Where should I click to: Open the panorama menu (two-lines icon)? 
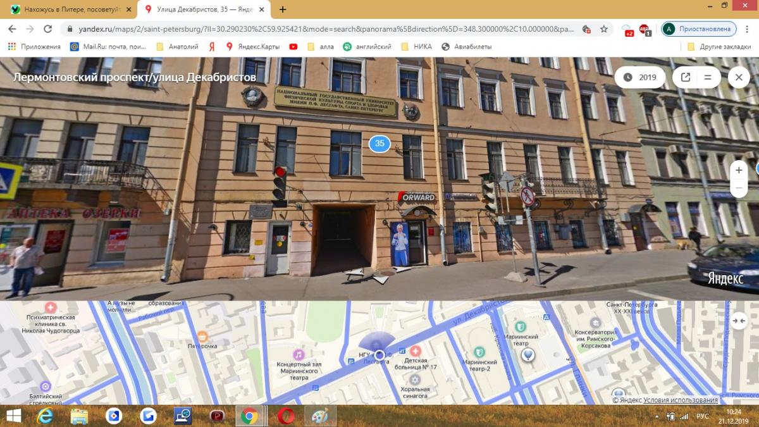coord(708,77)
